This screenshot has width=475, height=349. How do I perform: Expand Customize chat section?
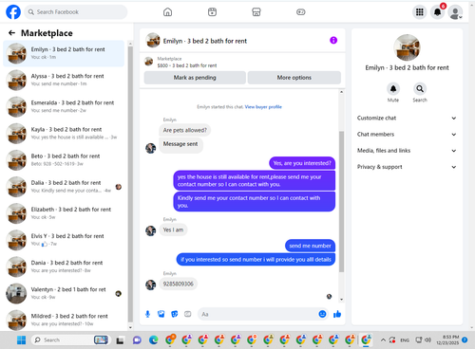click(x=407, y=118)
